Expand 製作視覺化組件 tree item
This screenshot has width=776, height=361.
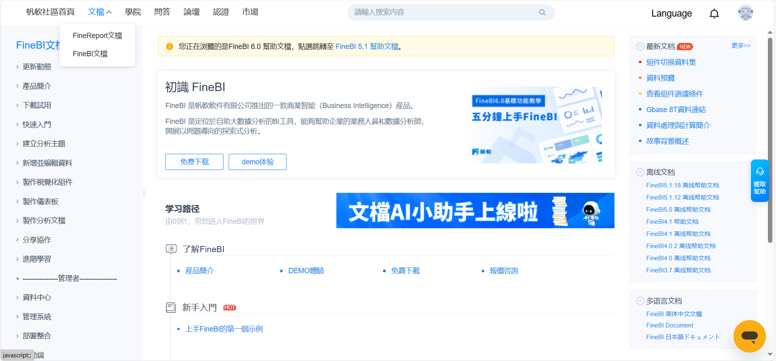coord(17,182)
